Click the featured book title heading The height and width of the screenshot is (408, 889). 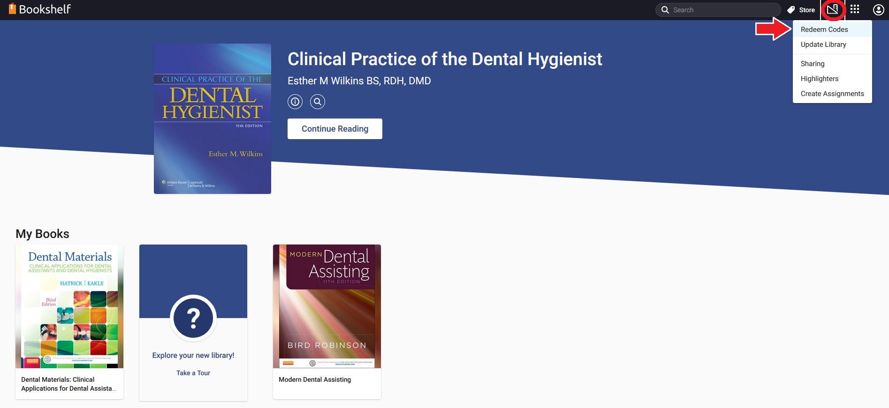coord(445,59)
